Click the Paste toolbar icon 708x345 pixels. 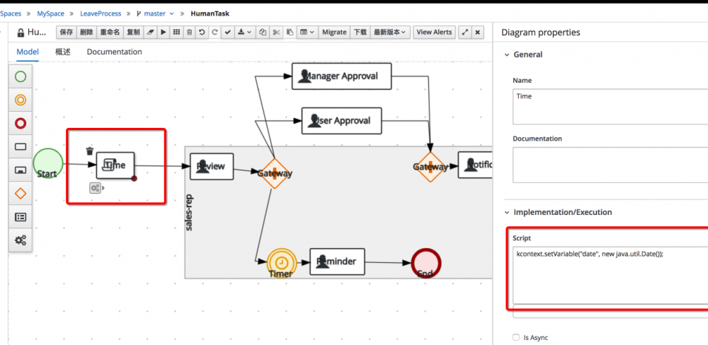click(x=290, y=33)
